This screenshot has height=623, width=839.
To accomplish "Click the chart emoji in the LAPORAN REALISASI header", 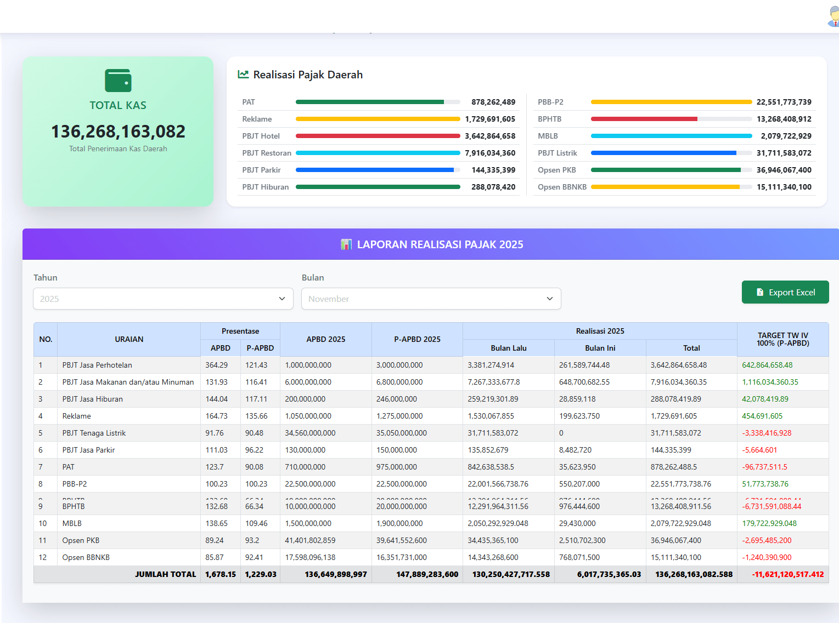I will (x=346, y=244).
